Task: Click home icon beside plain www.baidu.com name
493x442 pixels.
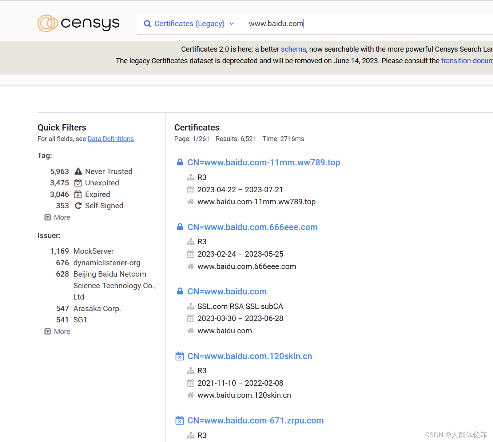Action: pyautogui.click(x=191, y=330)
